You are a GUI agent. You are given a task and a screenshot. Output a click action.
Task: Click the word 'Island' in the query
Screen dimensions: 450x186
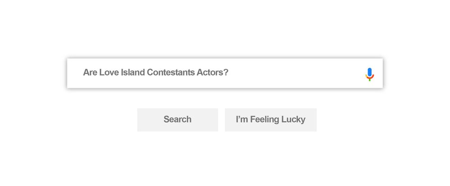(133, 73)
